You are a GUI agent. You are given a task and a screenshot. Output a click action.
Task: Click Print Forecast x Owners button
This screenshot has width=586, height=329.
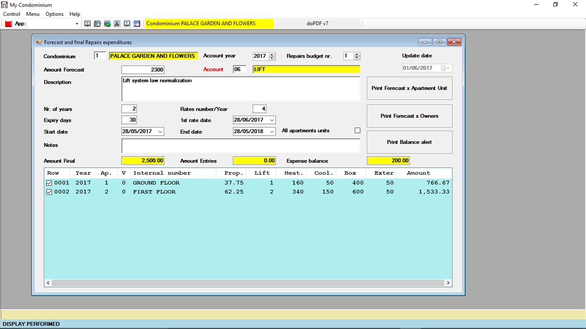(409, 116)
